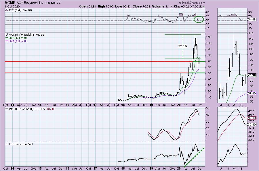Click the ACMR ticker symbol title
259x171 pixels.
tap(10, 3)
